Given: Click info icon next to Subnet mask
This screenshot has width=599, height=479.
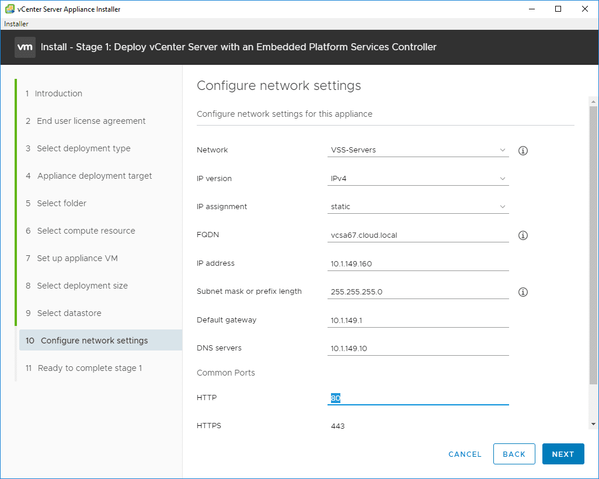Looking at the screenshot, I should click(523, 292).
